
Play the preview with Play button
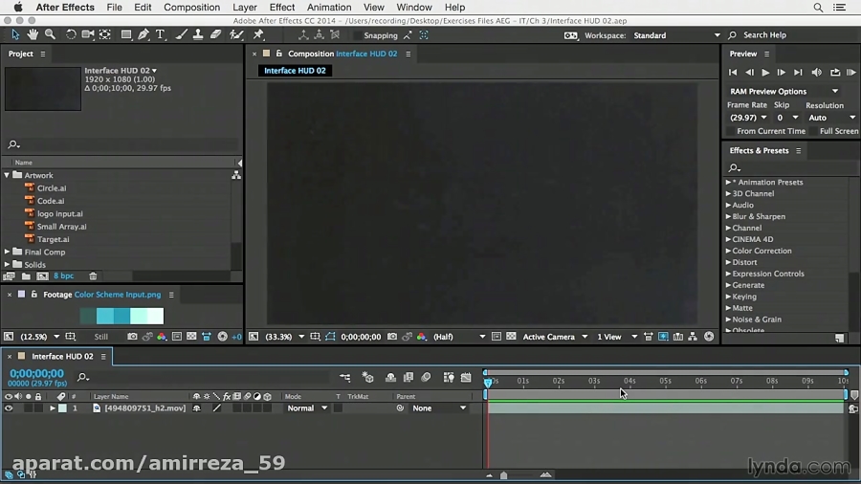coord(765,72)
